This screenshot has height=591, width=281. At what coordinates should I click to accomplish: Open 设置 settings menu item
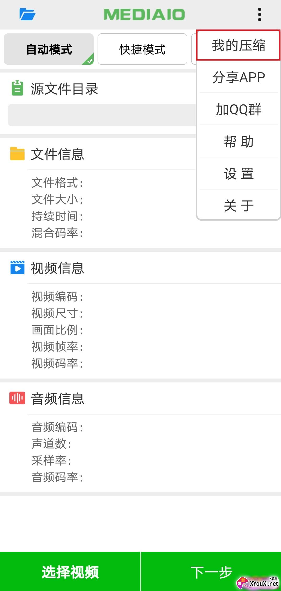pyautogui.click(x=238, y=174)
